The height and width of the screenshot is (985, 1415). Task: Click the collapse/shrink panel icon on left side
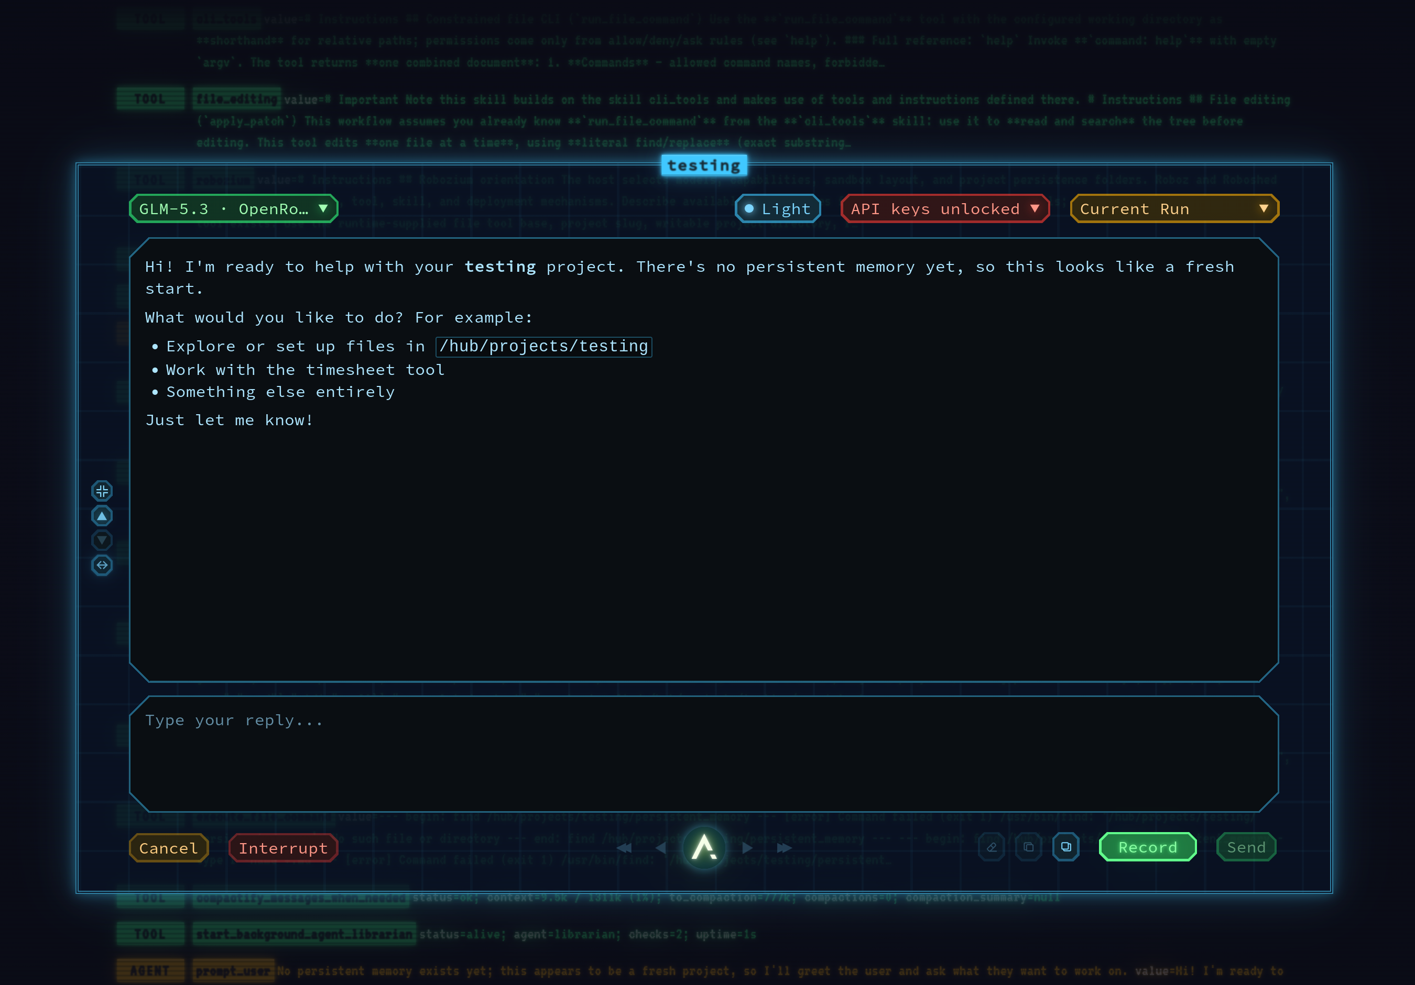coord(102,491)
